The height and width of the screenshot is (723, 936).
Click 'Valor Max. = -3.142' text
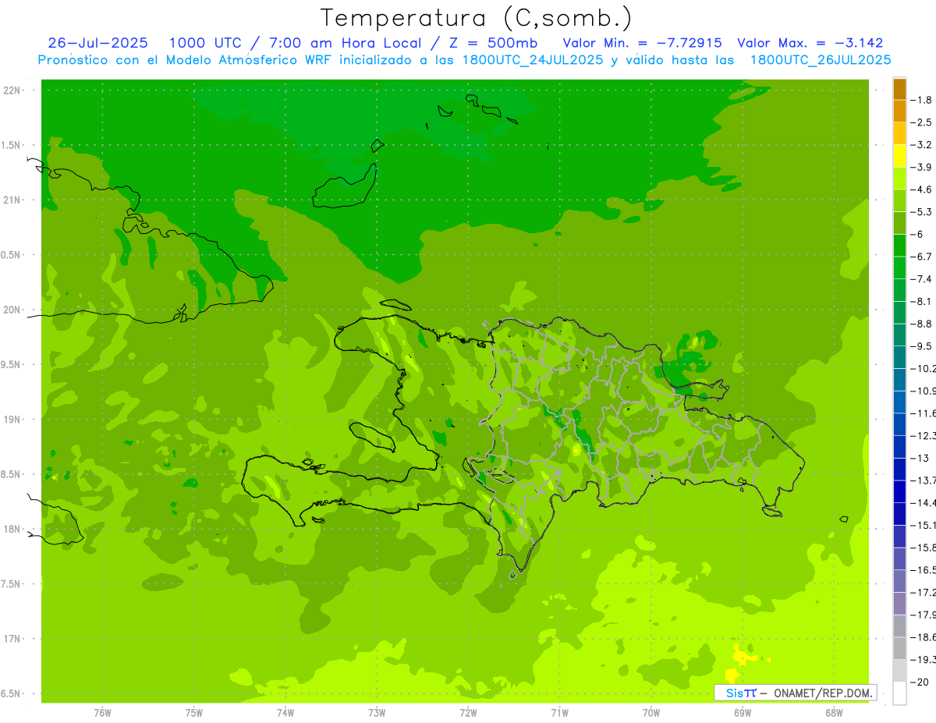pos(810,43)
